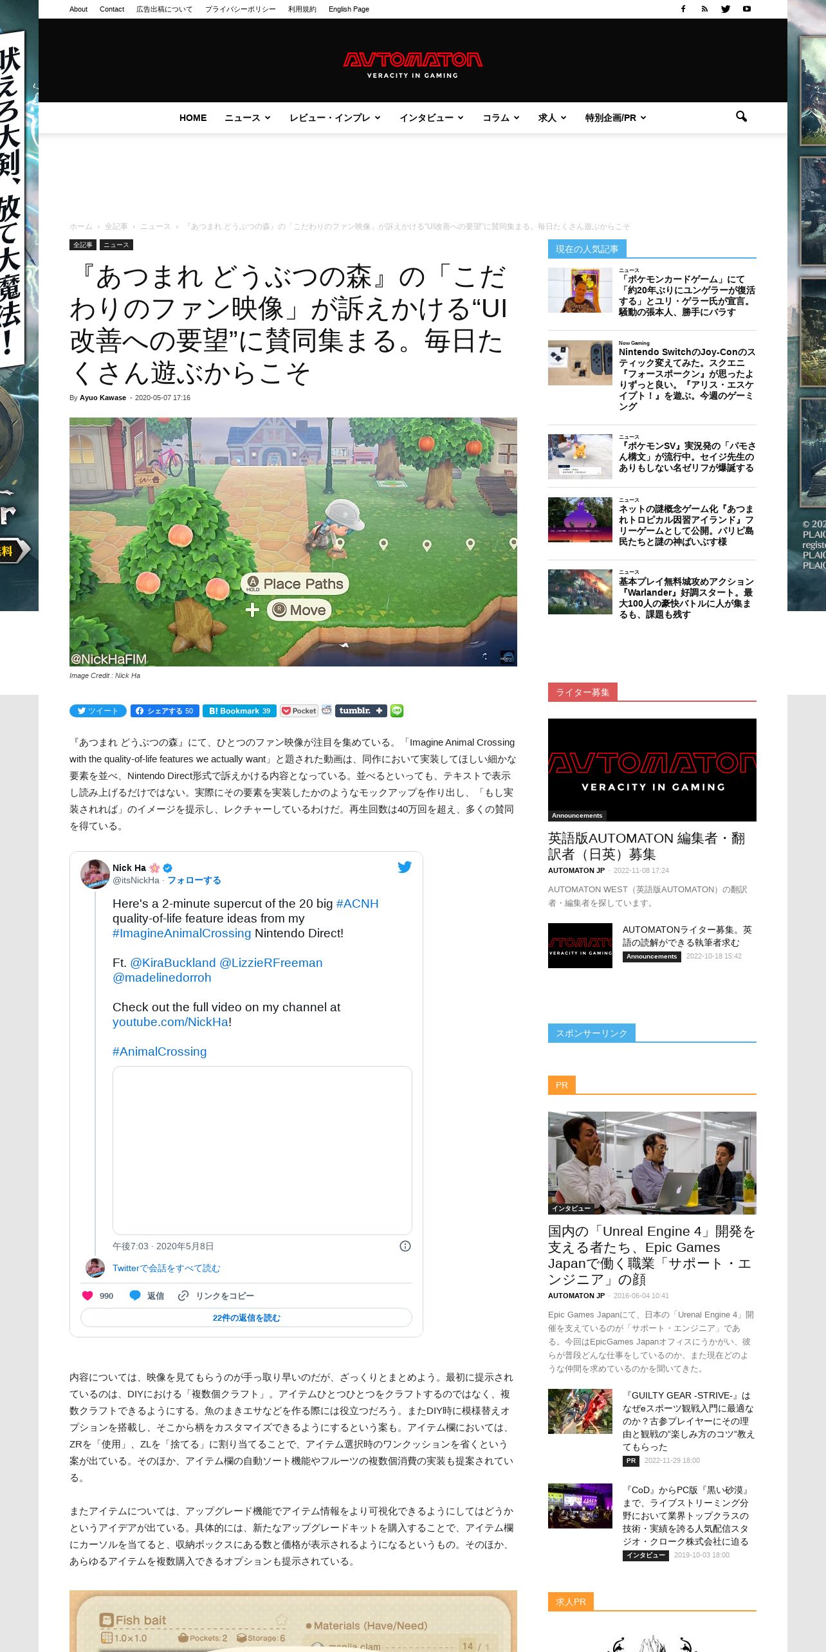Click the search magnifier icon

coord(741,117)
